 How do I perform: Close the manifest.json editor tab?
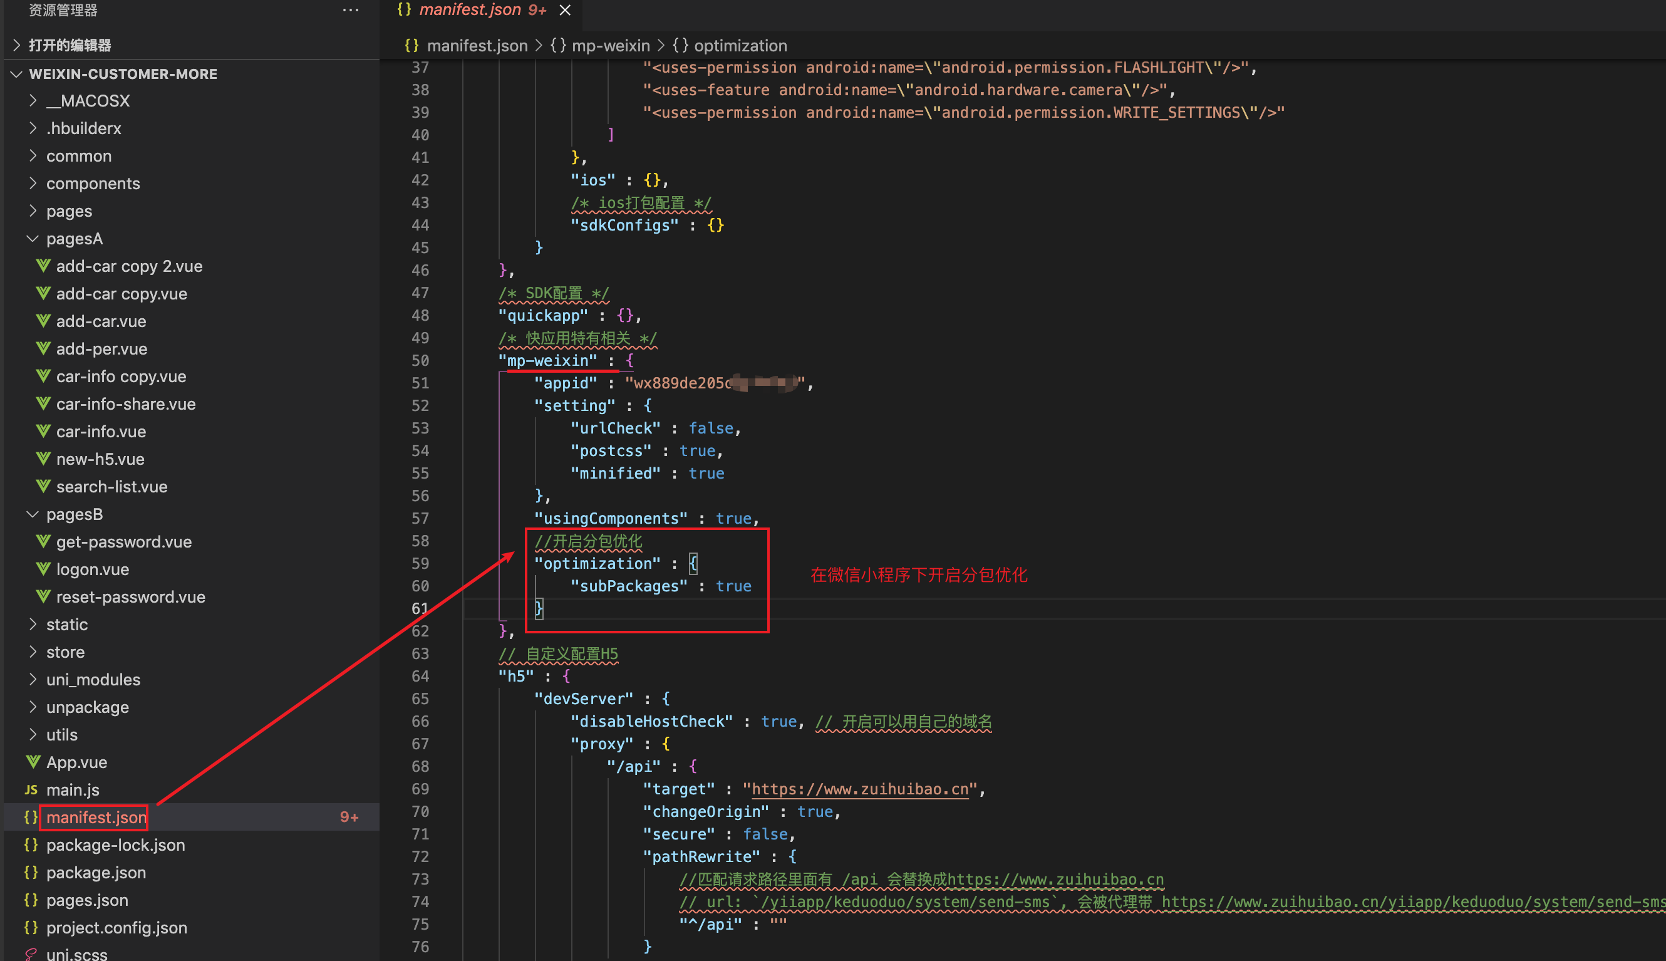tap(565, 11)
